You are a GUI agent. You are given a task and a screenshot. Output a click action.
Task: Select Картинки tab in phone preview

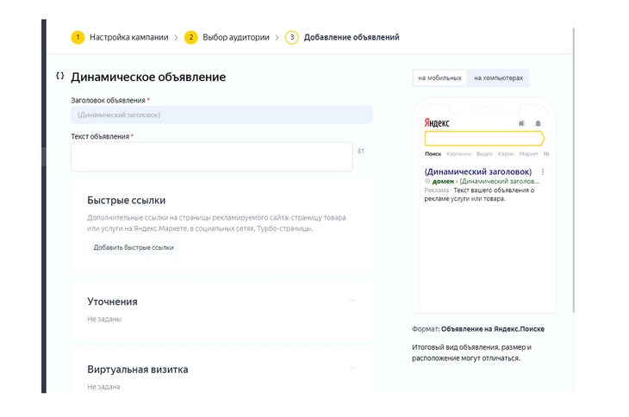coord(459,153)
